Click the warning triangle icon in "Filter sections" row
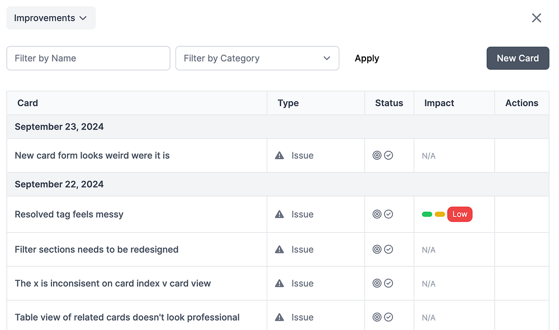This screenshot has height=330, width=559. tap(279, 250)
